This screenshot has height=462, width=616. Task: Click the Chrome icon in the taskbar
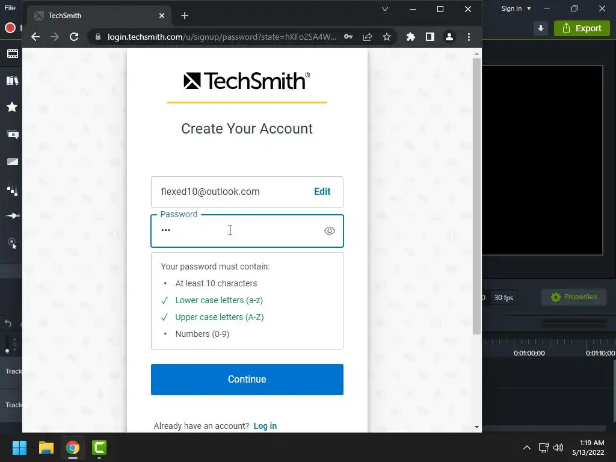point(73,448)
